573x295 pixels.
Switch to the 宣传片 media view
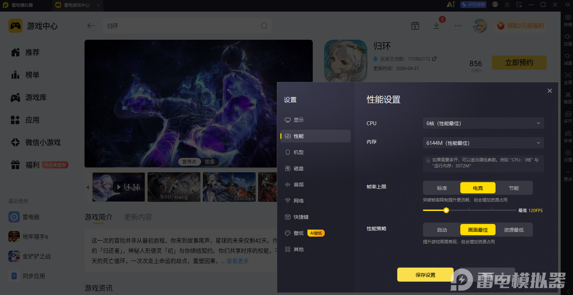point(189,162)
